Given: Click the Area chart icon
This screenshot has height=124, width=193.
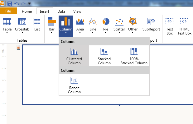Looking at the screenshot, I should coord(80,21).
